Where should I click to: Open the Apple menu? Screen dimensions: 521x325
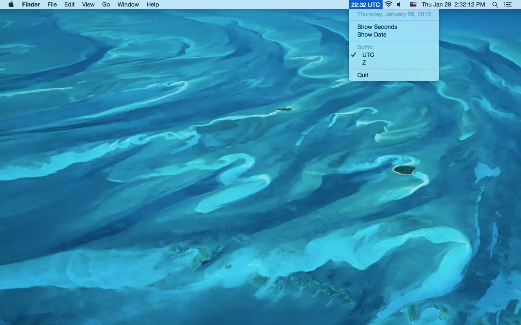11,4
